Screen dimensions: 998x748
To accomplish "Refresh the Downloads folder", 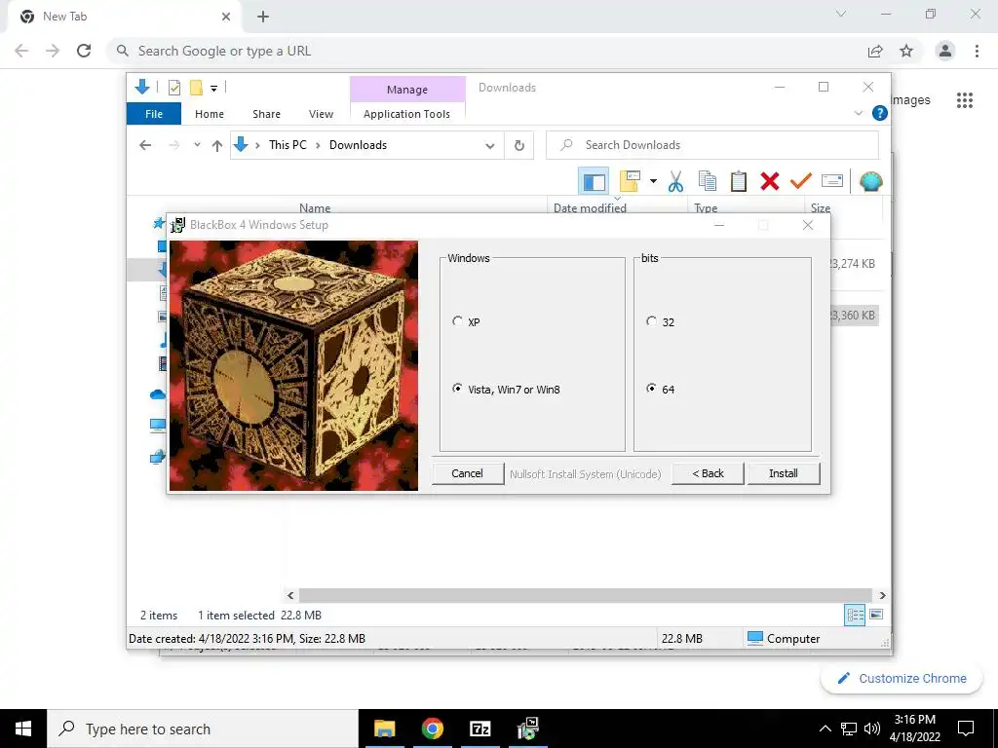I will (x=519, y=146).
